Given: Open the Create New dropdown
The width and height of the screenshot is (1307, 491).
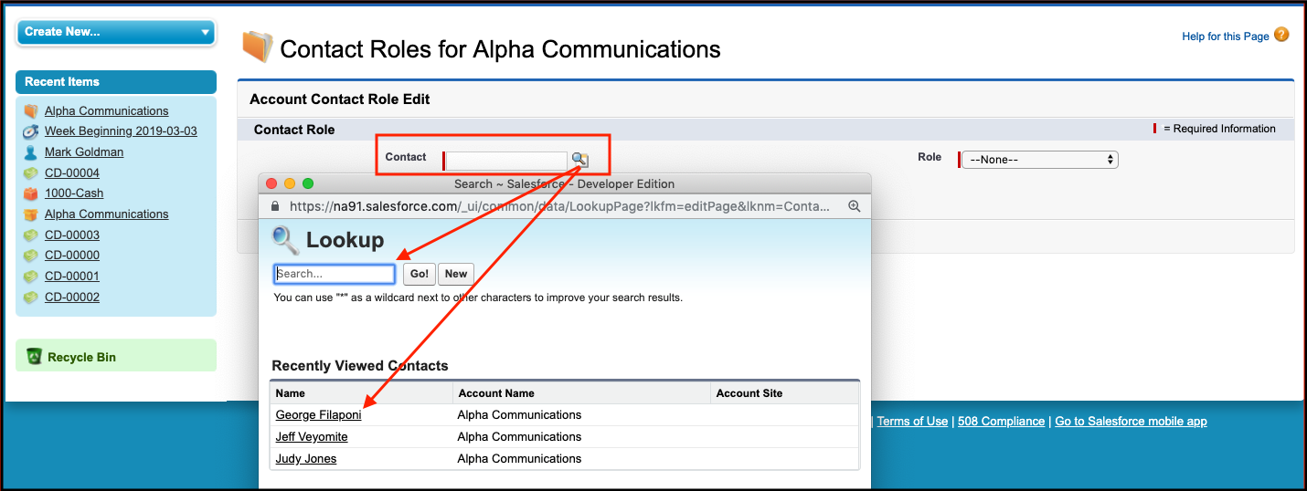Looking at the screenshot, I should click(x=116, y=32).
